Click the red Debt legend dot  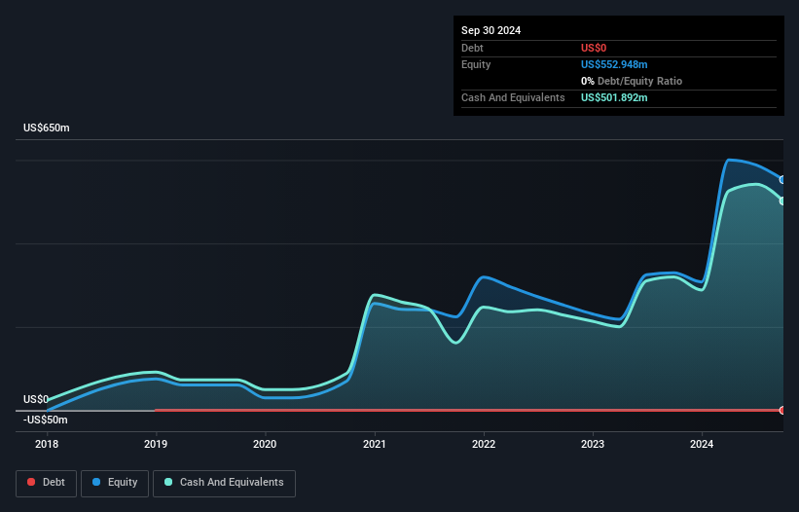point(31,482)
